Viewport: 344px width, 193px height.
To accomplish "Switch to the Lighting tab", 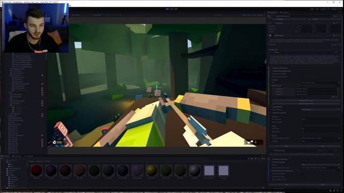I will click(285, 12).
